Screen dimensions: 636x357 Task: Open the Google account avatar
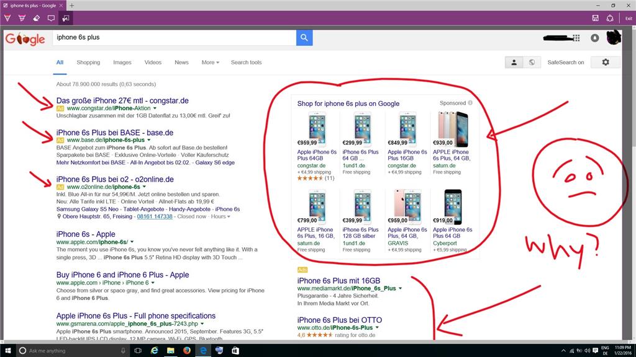click(x=614, y=38)
